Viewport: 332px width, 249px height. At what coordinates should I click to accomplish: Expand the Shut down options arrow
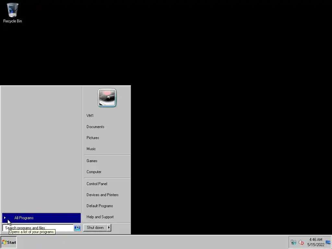click(x=109, y=228)
